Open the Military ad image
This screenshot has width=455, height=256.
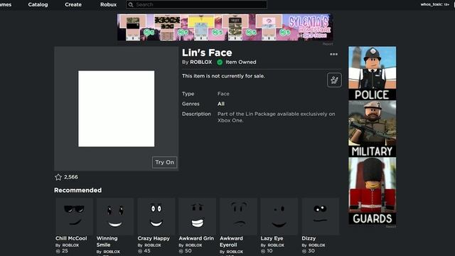(x=372, y=129)
